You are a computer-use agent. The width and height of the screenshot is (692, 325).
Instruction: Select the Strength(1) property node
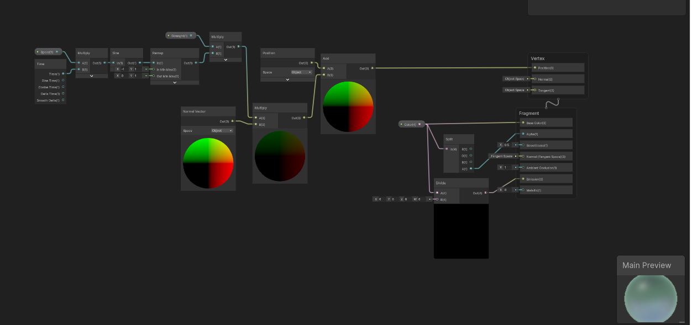(179, 36)
